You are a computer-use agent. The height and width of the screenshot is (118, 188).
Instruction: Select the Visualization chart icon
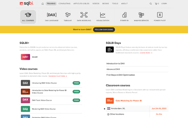click(103, 15)
